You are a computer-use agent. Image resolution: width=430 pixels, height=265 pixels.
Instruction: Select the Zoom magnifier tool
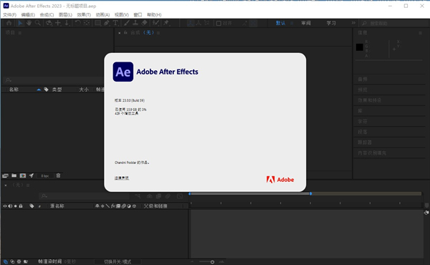pyautogui.click(x=37, y=23)
